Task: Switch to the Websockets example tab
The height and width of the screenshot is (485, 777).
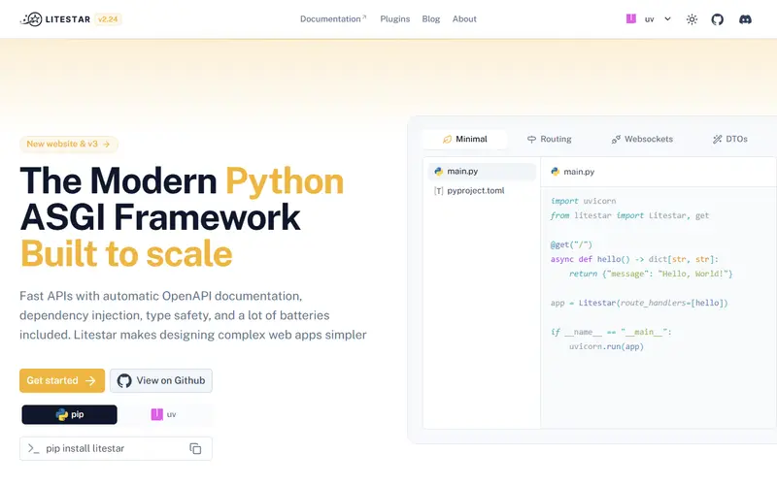Action: (642, 139)
